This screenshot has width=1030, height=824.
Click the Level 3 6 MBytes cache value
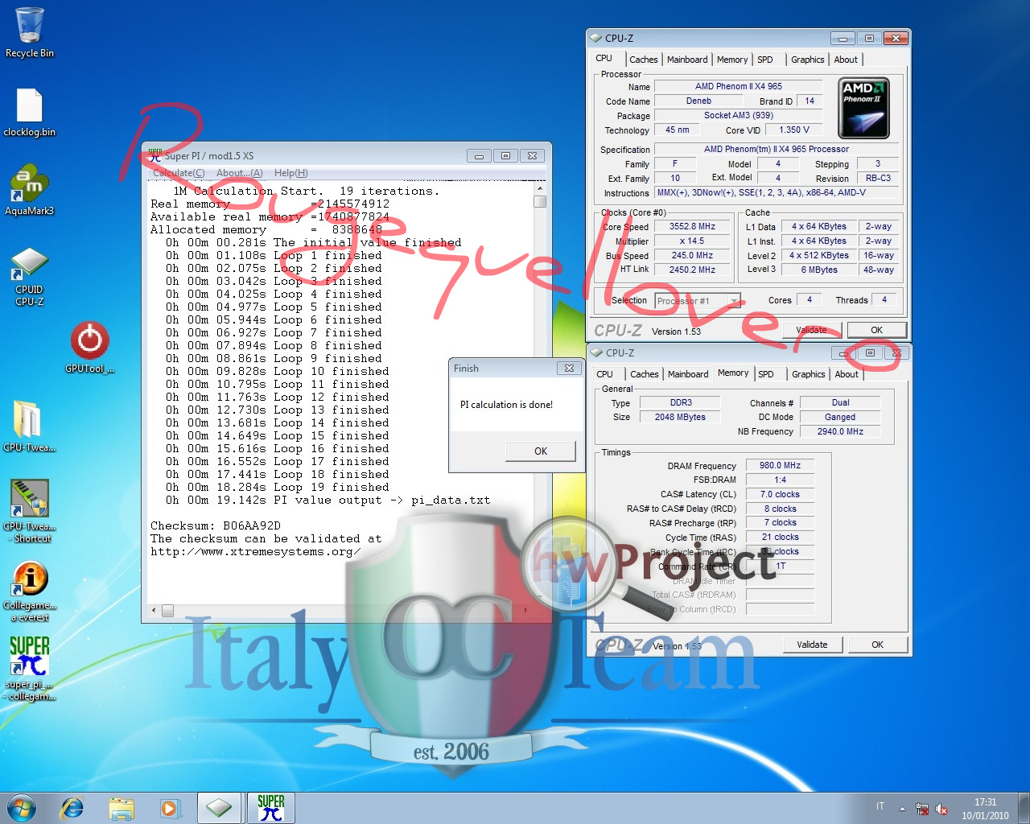(819, 270)
